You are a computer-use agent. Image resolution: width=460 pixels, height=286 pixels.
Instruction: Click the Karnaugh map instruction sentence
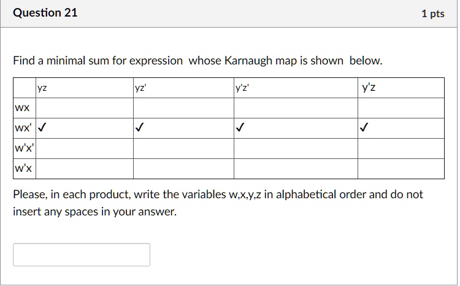197,61
